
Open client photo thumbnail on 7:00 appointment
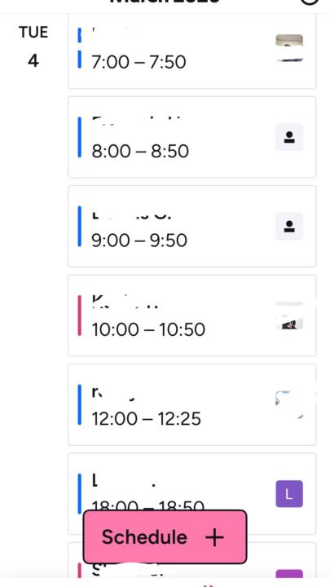tap(289, 48)
